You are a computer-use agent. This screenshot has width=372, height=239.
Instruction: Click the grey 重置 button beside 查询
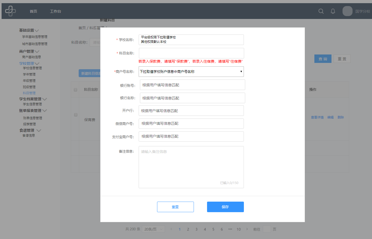tap(342, 59)
